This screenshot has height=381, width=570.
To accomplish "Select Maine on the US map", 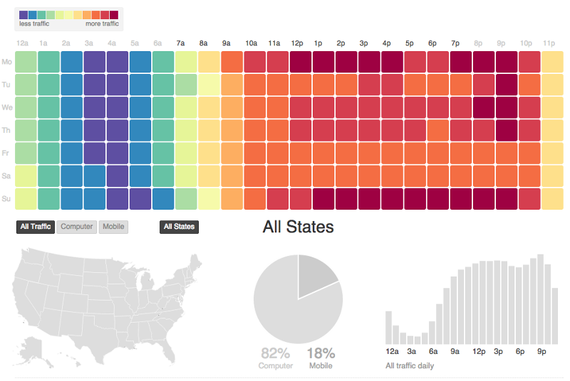I will 195,262.
